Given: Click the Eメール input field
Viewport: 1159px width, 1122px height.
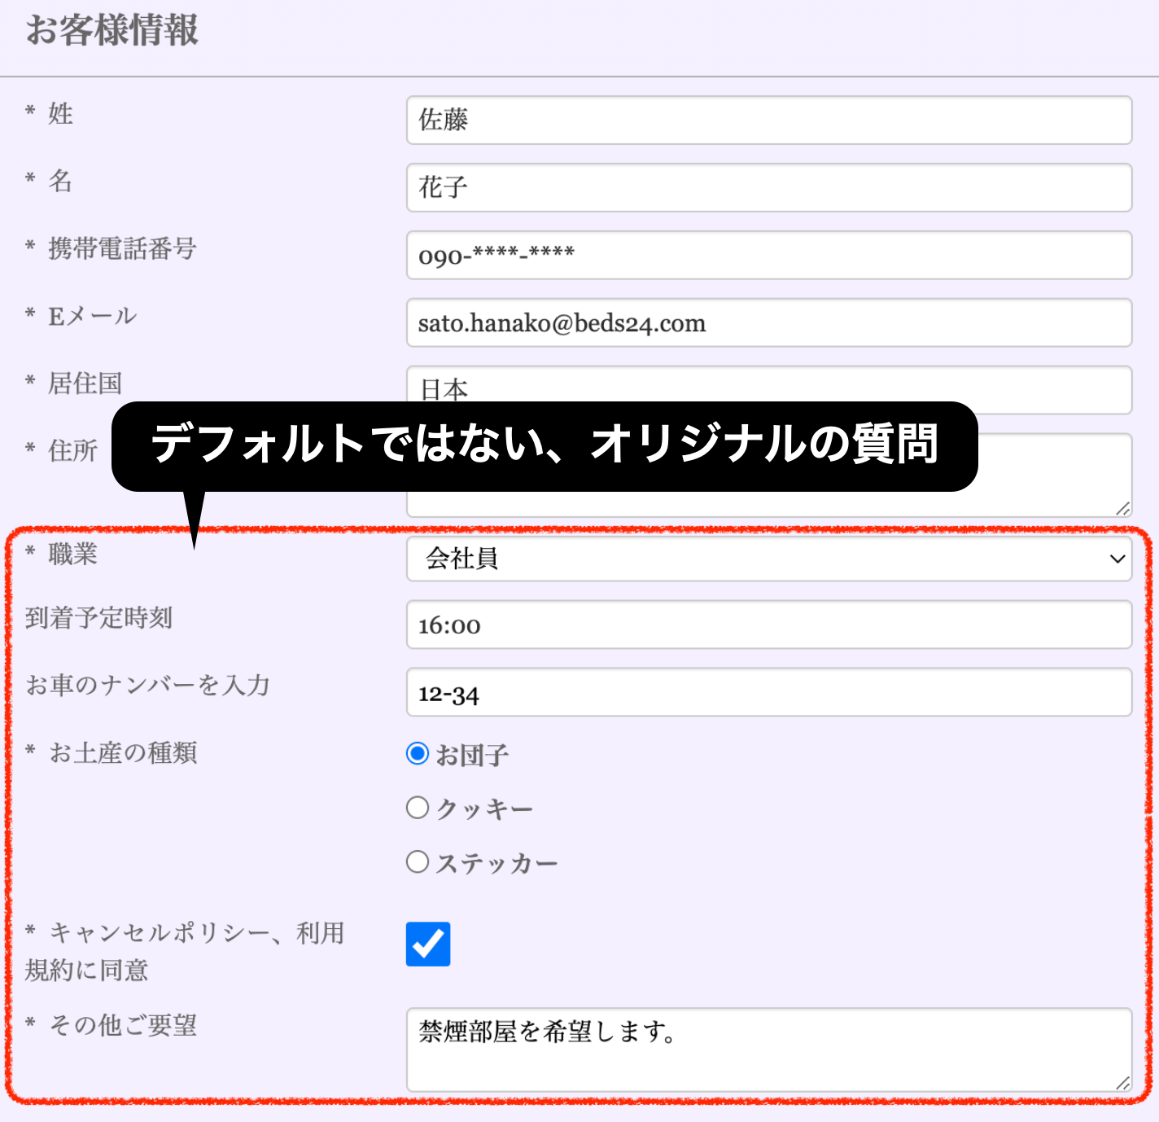Looking at the screenshot, I should coord(768,323).
